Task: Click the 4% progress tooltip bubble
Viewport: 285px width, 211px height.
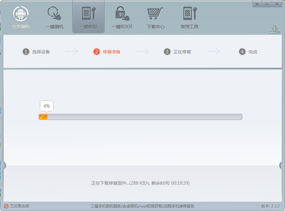Action: [47, 106]
